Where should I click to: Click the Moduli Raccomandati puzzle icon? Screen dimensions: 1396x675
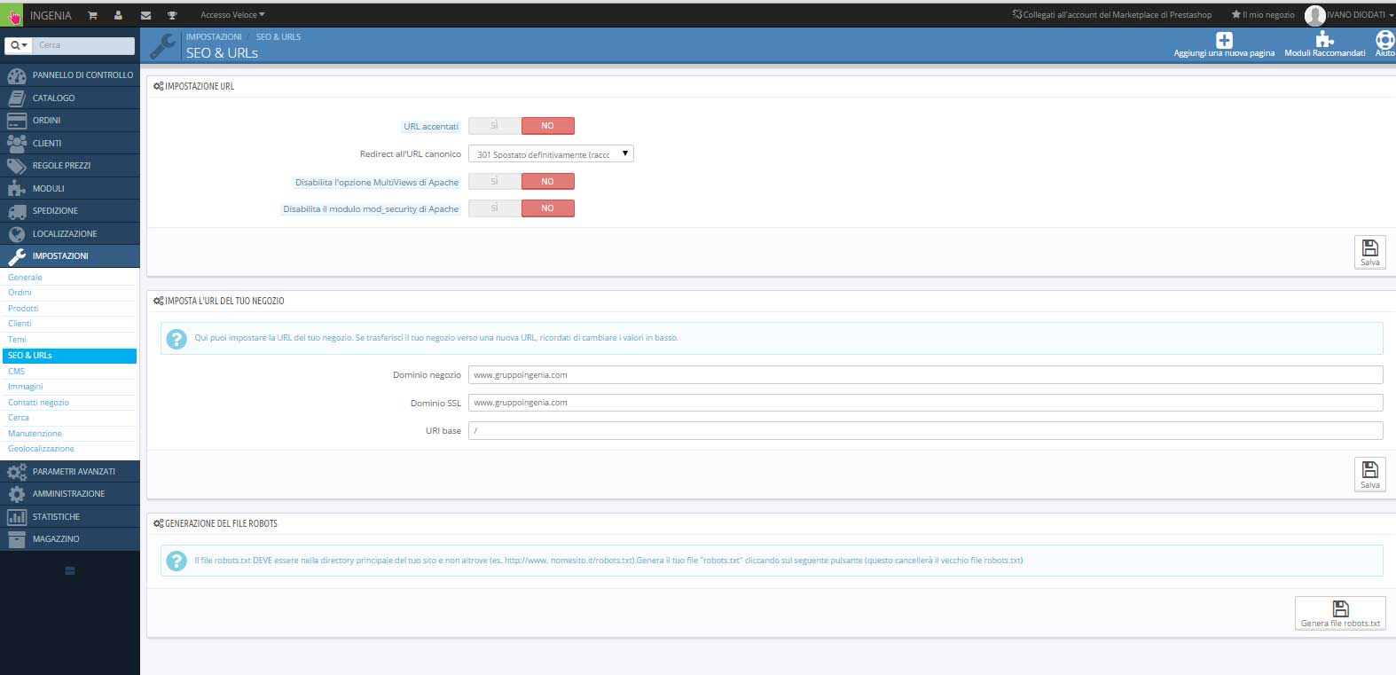tap(1324, 40)
